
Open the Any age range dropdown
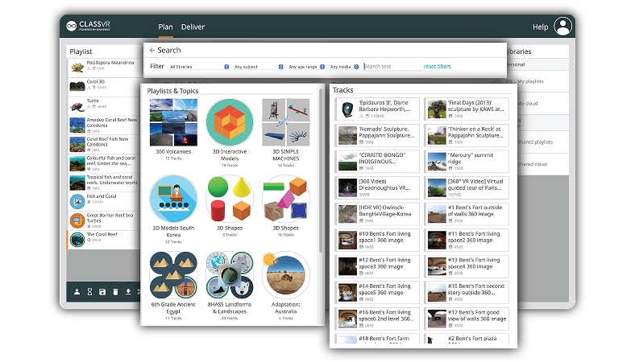306,67
